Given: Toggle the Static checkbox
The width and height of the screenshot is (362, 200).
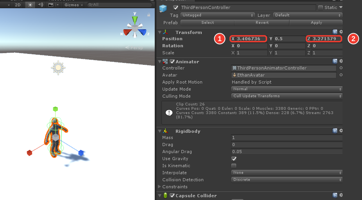Looking at the screenshot, I should (321, 7).
